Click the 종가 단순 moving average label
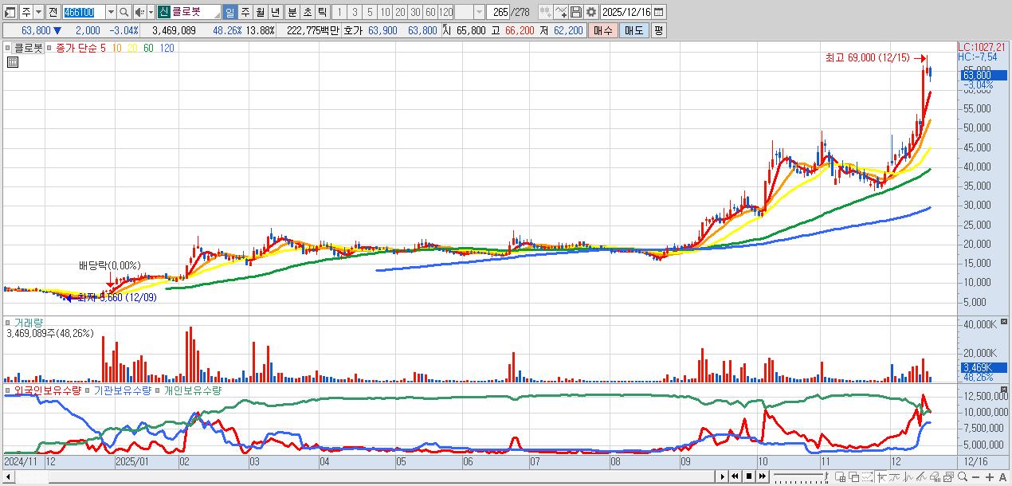Image resolution: width=1012 pixels, height=486 pixels. pyautogui.click(x=76, y=48)
